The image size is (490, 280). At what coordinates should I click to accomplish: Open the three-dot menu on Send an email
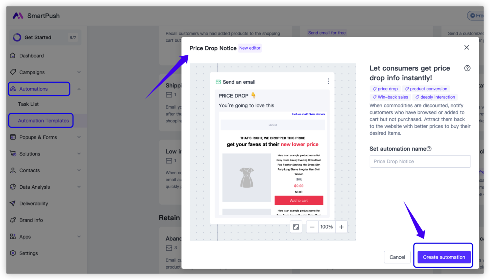pyautogui.click(x=328, y=82)
